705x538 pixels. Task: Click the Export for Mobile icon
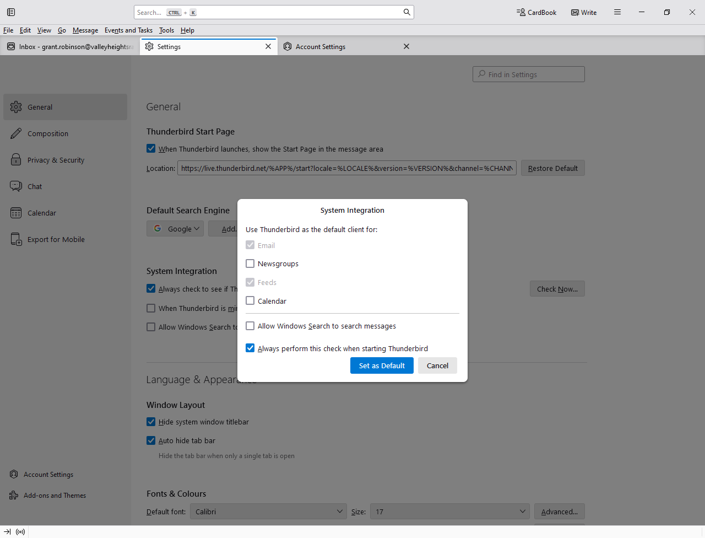[16, 239]
